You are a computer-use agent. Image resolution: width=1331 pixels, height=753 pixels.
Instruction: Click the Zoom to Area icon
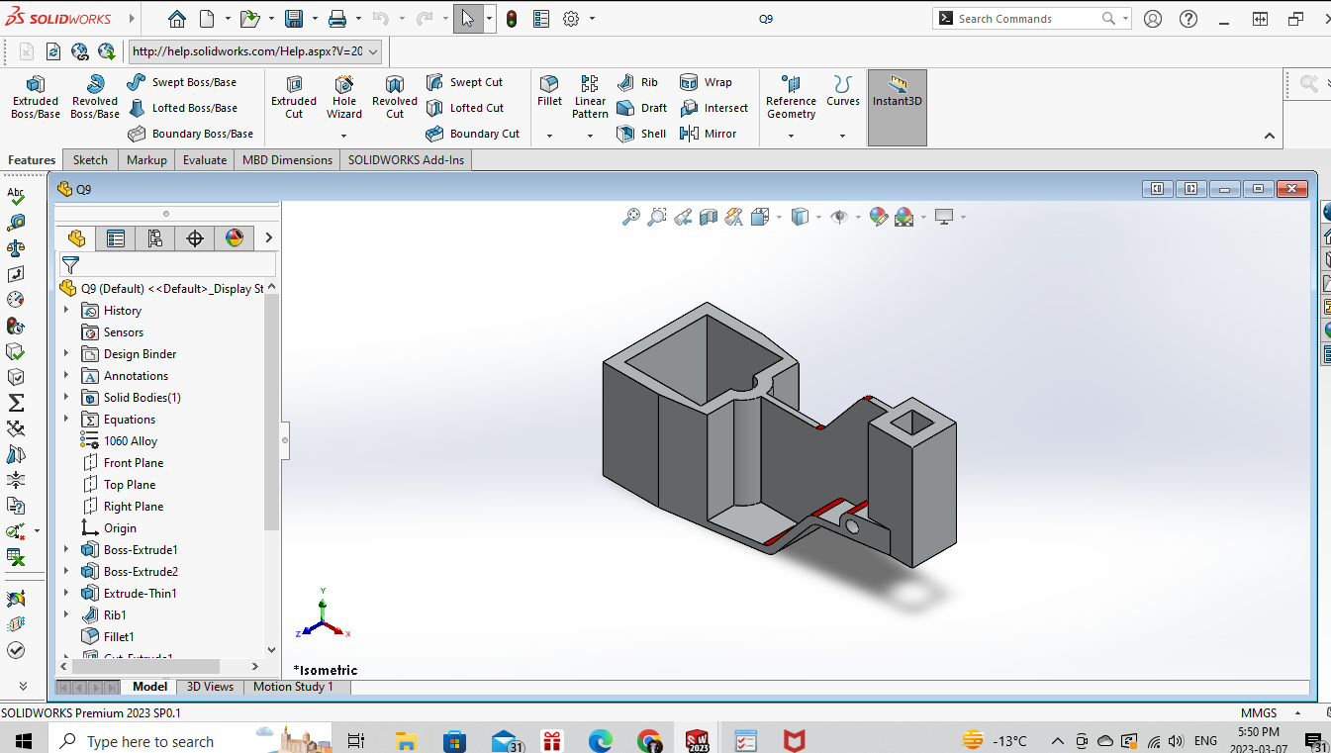pos(657,217)
